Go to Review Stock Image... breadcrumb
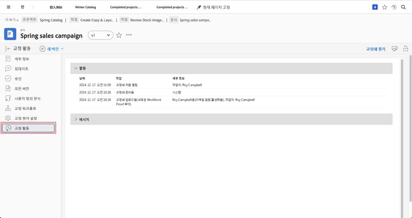Screen dimensions: 412x218 [x=147, y=20]
